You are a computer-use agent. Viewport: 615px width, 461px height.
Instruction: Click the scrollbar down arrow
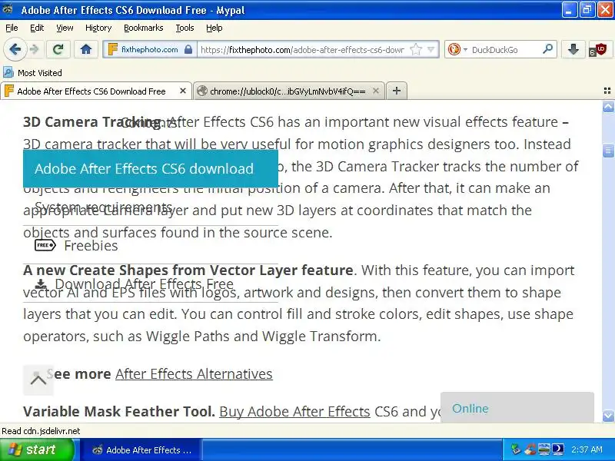(x=608, y=416)
